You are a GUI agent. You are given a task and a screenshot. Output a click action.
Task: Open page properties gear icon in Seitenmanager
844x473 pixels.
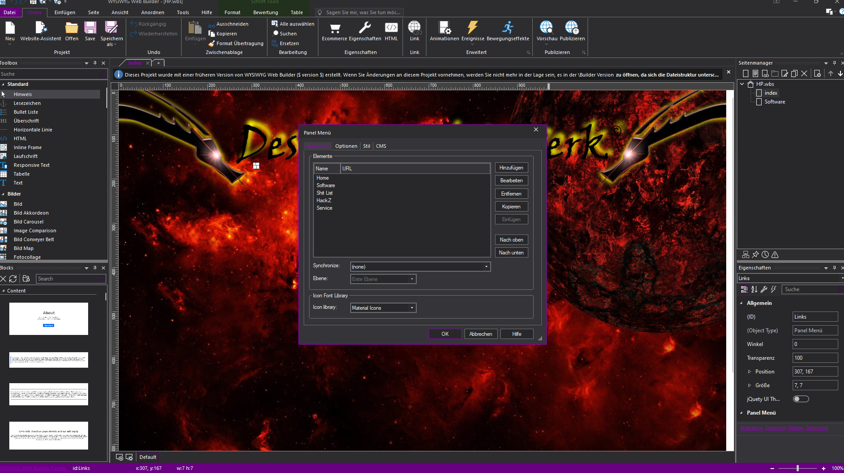point(817,73)
